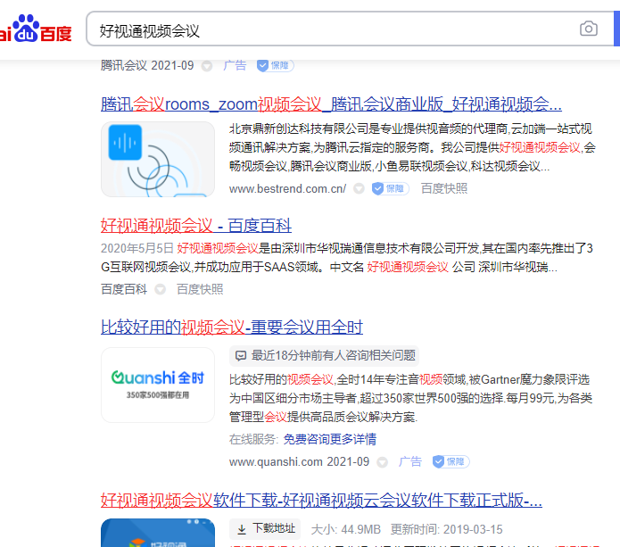Click 腾讯会议 2021-09 source text
This screenshot has width=620, height=547.
coord(147,65)
